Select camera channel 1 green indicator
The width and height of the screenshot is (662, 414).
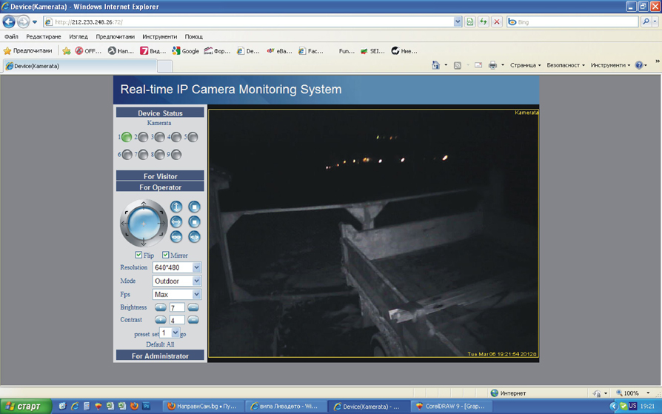[127, 137]
